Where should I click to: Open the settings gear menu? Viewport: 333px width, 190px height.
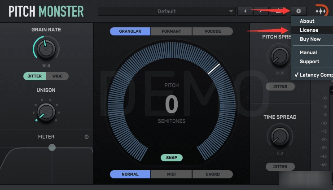click(x=298, y=11)
